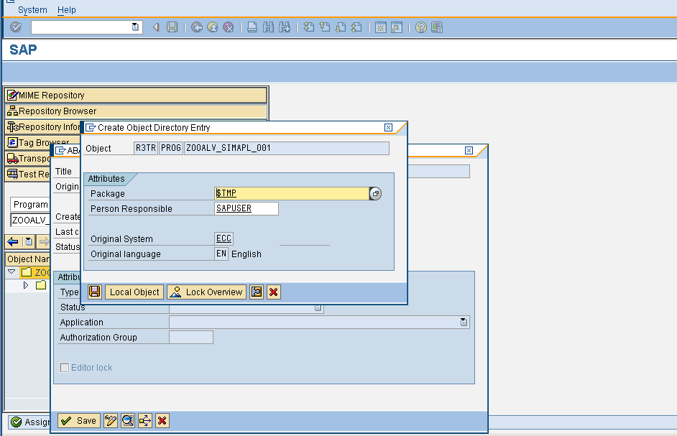The image size is (677, 436).
Task: Open the Package value selection helper
Action: point(374,193)
